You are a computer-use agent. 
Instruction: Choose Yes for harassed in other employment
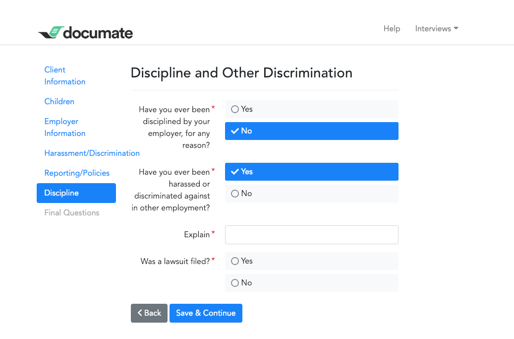[311, 172]
